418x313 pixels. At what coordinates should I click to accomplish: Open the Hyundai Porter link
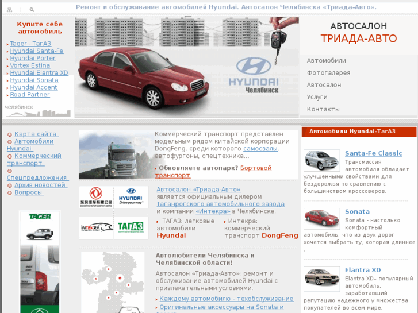pos(33,58)
